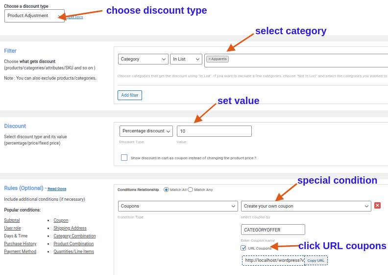
Task: Open Read Docs link beside Rules
Action: coord(57,189)
